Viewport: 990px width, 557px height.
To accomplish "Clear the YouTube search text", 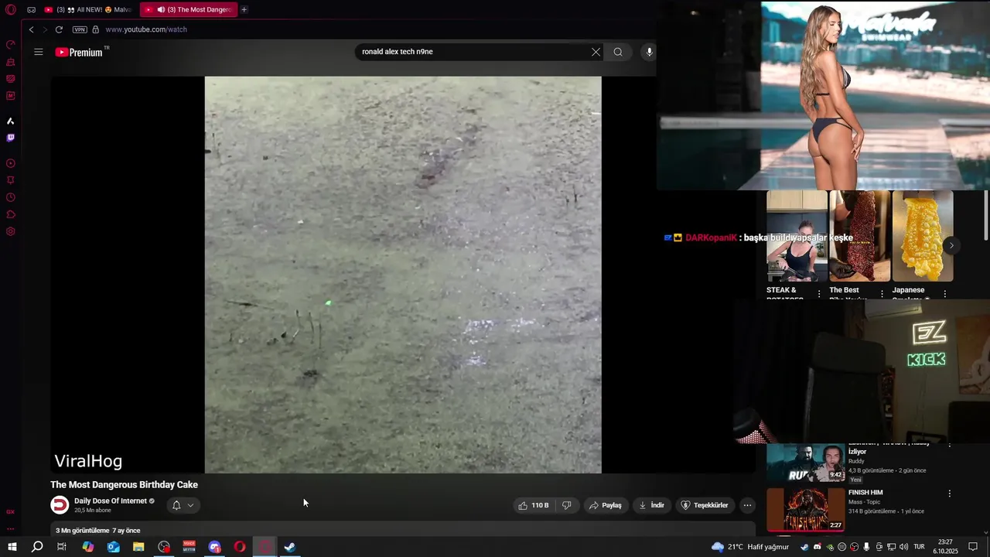I will 596,52.
